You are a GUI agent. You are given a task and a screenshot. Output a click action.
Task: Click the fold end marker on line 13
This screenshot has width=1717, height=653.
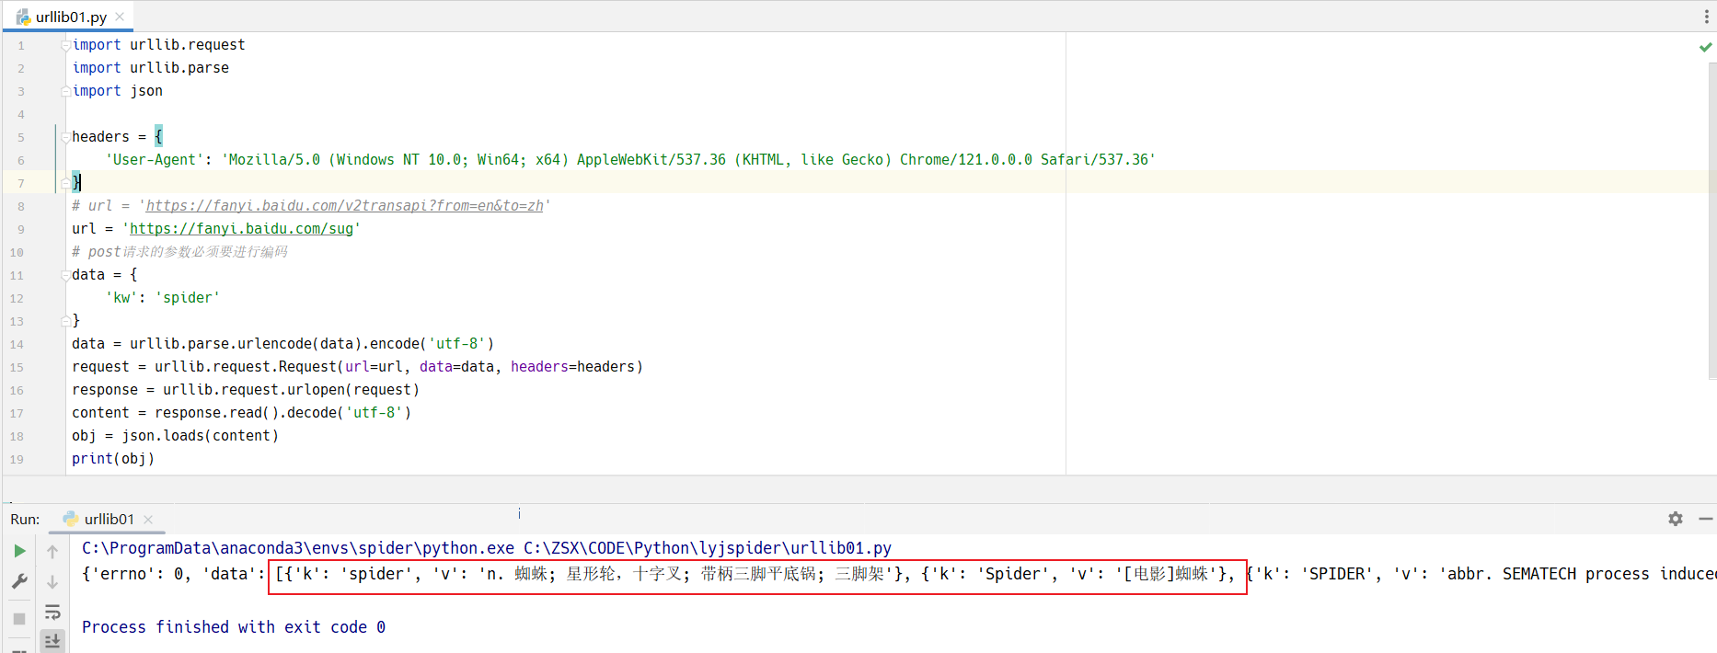click(x=65, y=321)
